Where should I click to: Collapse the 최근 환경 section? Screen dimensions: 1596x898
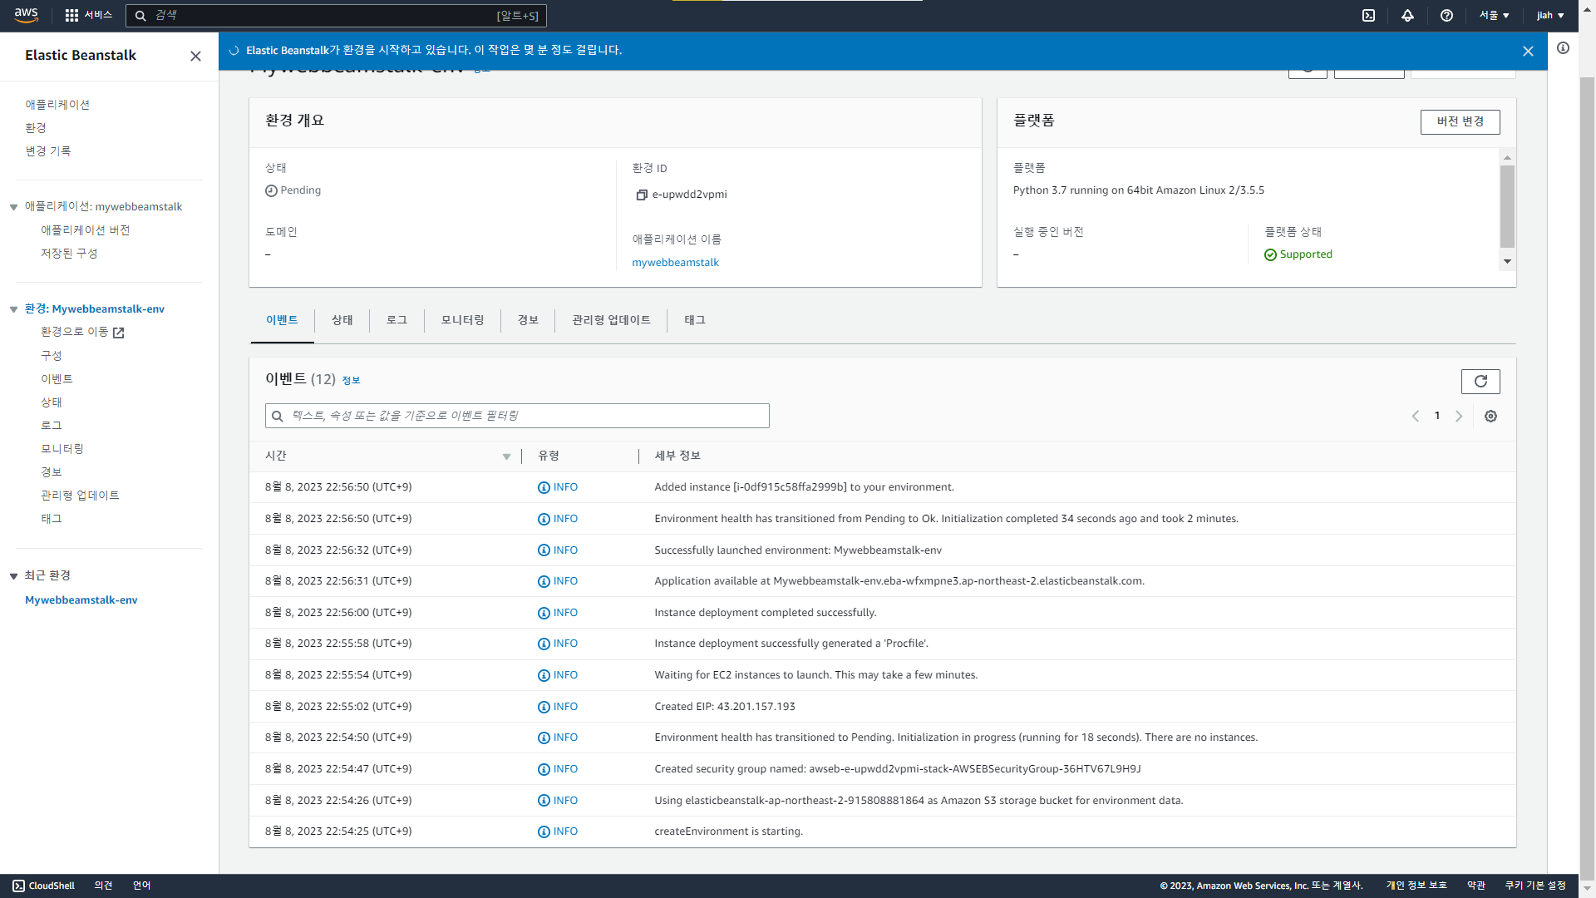[x=13, y=576]
